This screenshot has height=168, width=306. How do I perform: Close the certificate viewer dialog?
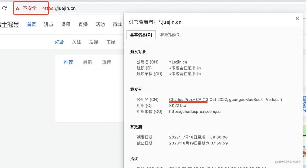[297, 18]
